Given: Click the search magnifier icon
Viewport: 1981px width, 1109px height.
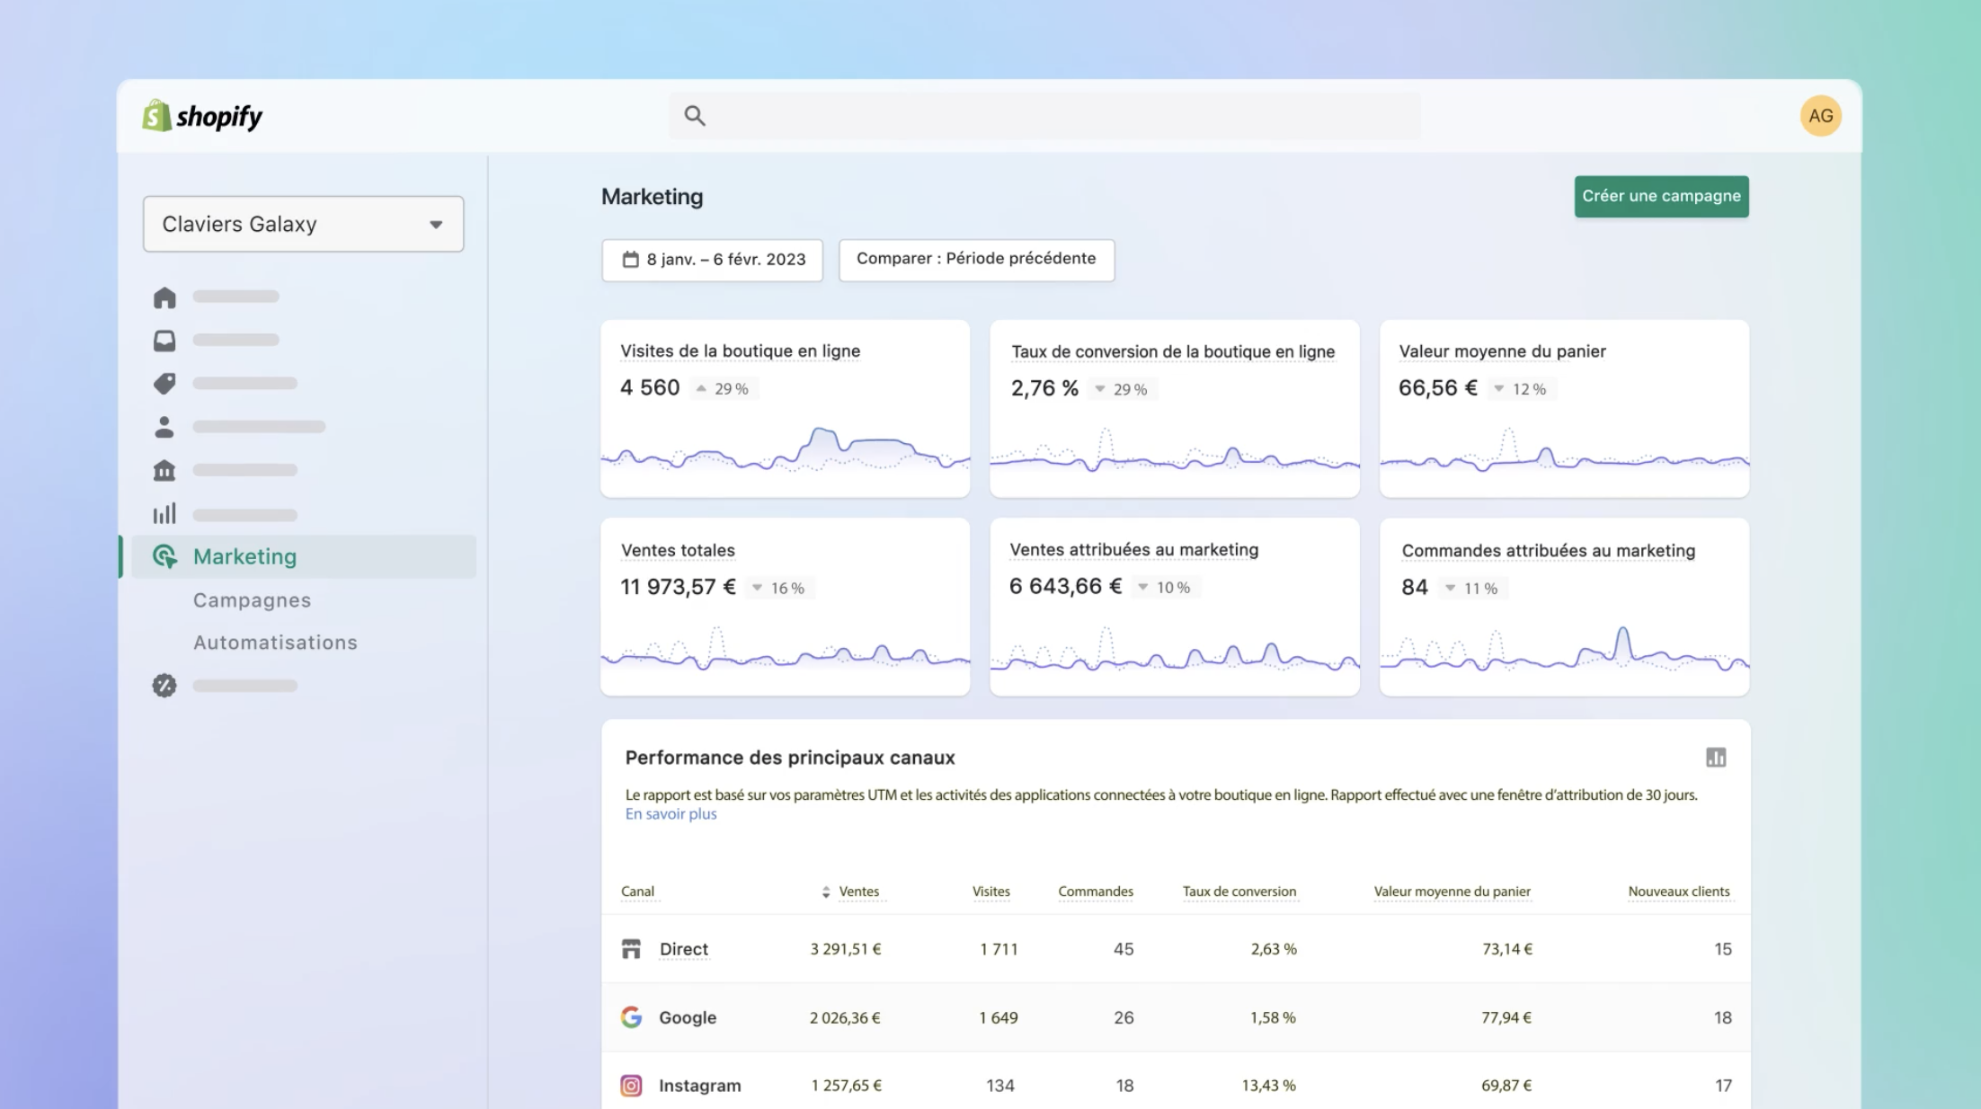Looking at the screenshot, I should (x=695, y=115).
